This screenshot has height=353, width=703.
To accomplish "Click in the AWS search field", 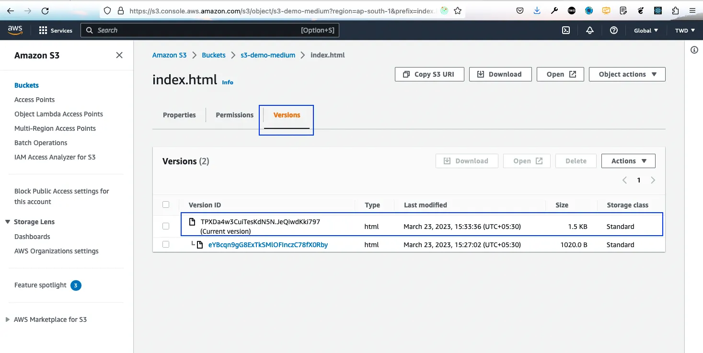I will (210, 30).
